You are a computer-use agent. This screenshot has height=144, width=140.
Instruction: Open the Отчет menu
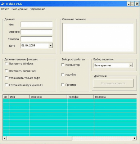pos(5,9)
